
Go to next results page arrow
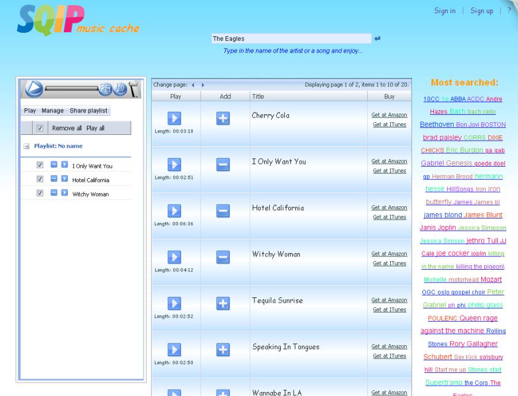tap(203, 85)
